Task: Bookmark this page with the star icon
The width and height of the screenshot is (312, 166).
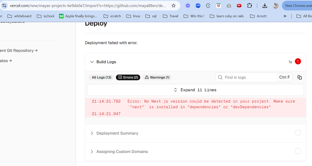Action: pyautogui.click(x=173, y=5)
